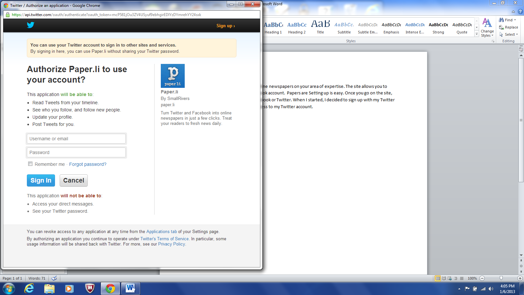Click the Twitter bird logo
The width and height of the screenshot is (524, 295).
[30, 25]
